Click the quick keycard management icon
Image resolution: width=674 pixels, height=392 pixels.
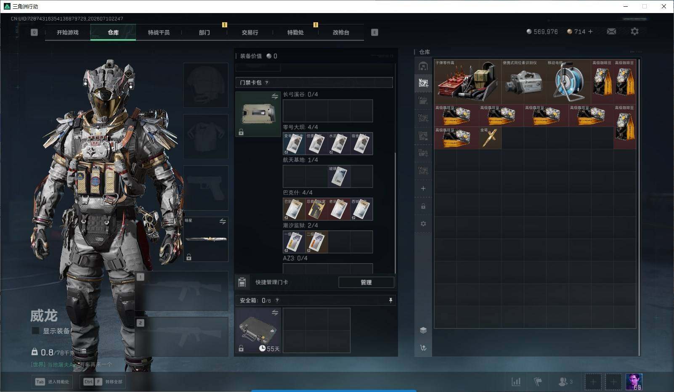(x=242, y=282)
